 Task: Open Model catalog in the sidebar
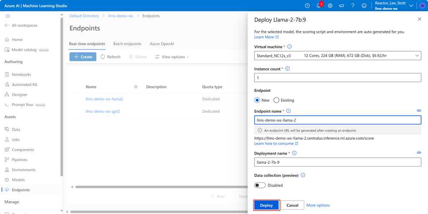tap(24, 50)
